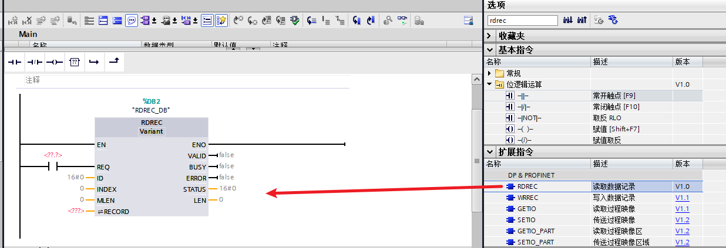Image resolution: width=726 pixels, height=248 pixels.
Task: Collapse the 扩展指令 extended instructions section
Action: click(490, 152)
